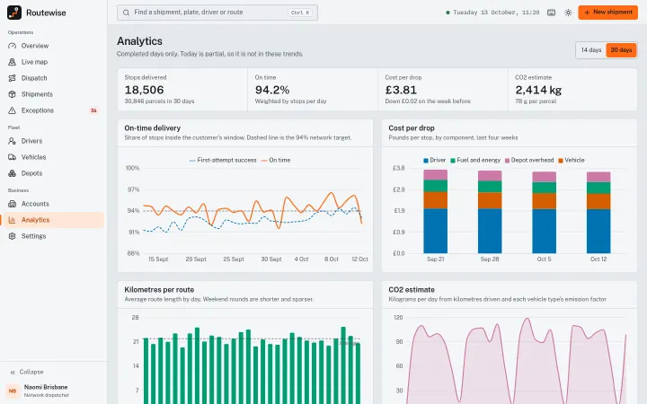Open Settings page

click(54, 236)
